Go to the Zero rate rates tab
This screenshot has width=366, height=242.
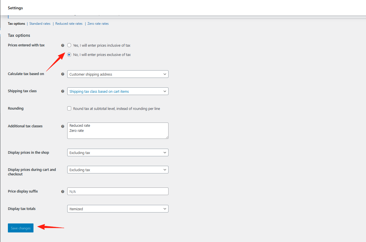98,24
